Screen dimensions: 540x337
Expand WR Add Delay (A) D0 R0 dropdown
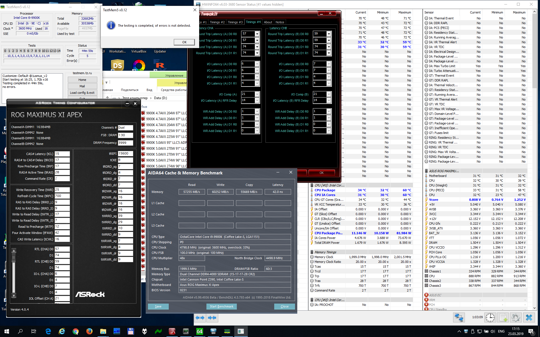[257, 111]
